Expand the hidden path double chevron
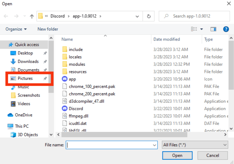This screenshot has width=234, height=164. pyautogui.click(x=47, y=16)
